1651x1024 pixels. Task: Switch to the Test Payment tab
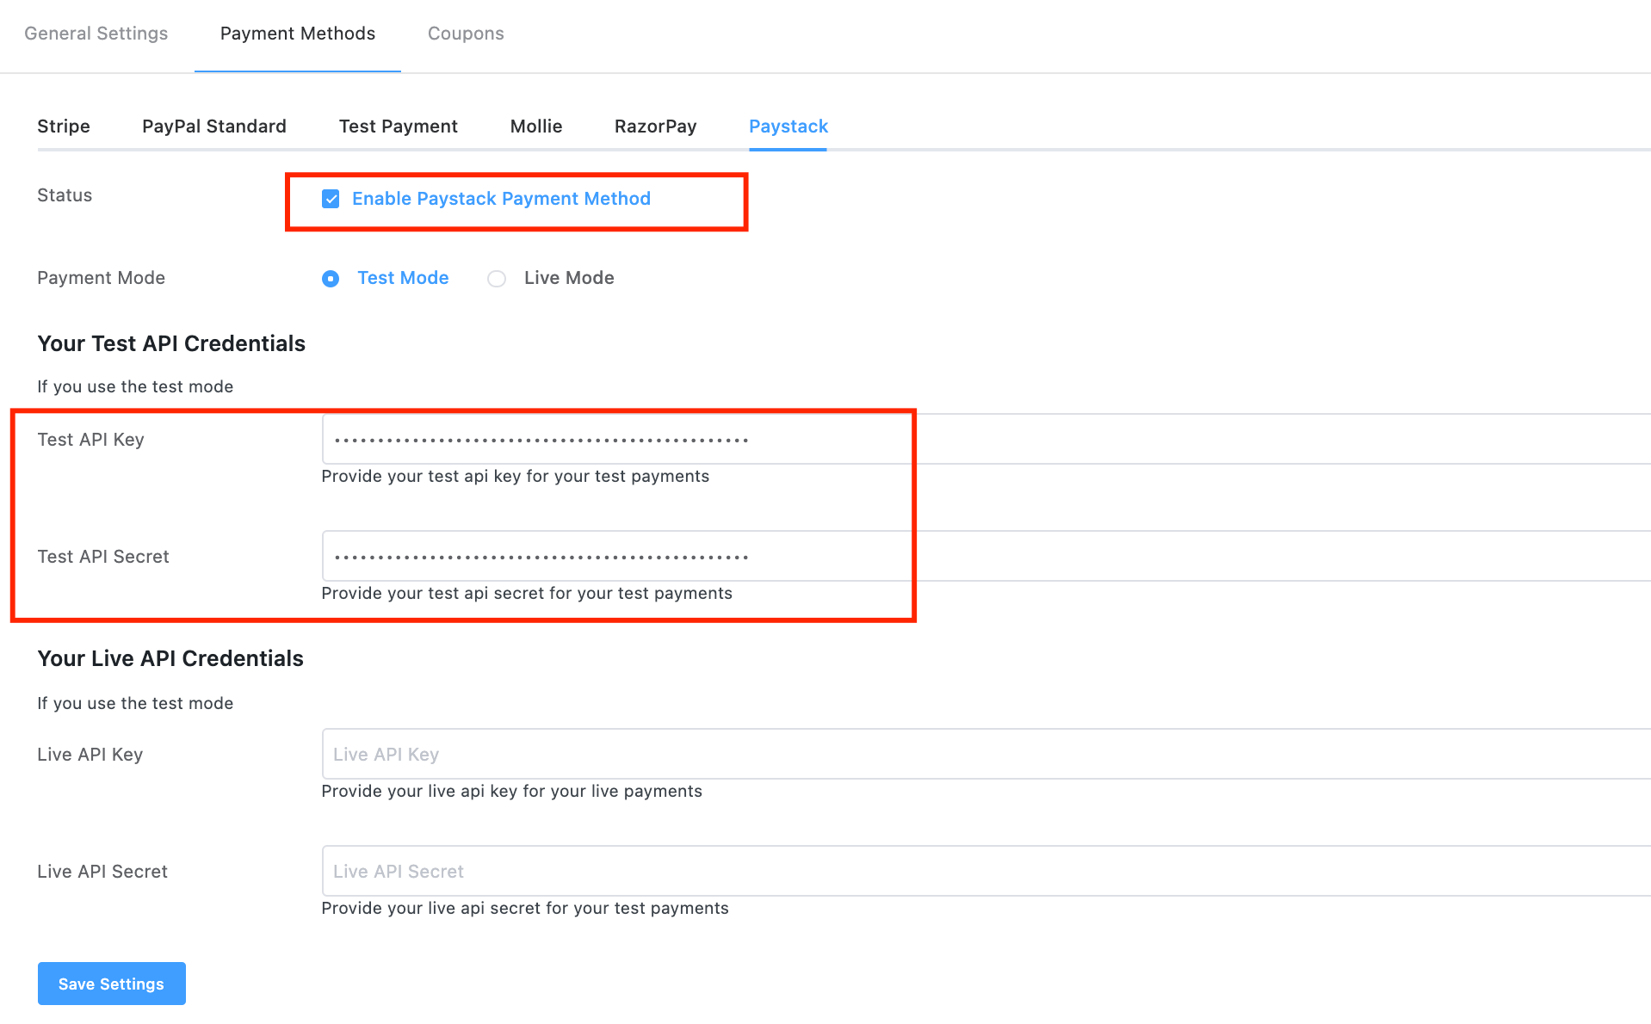(x=399, y=126)
